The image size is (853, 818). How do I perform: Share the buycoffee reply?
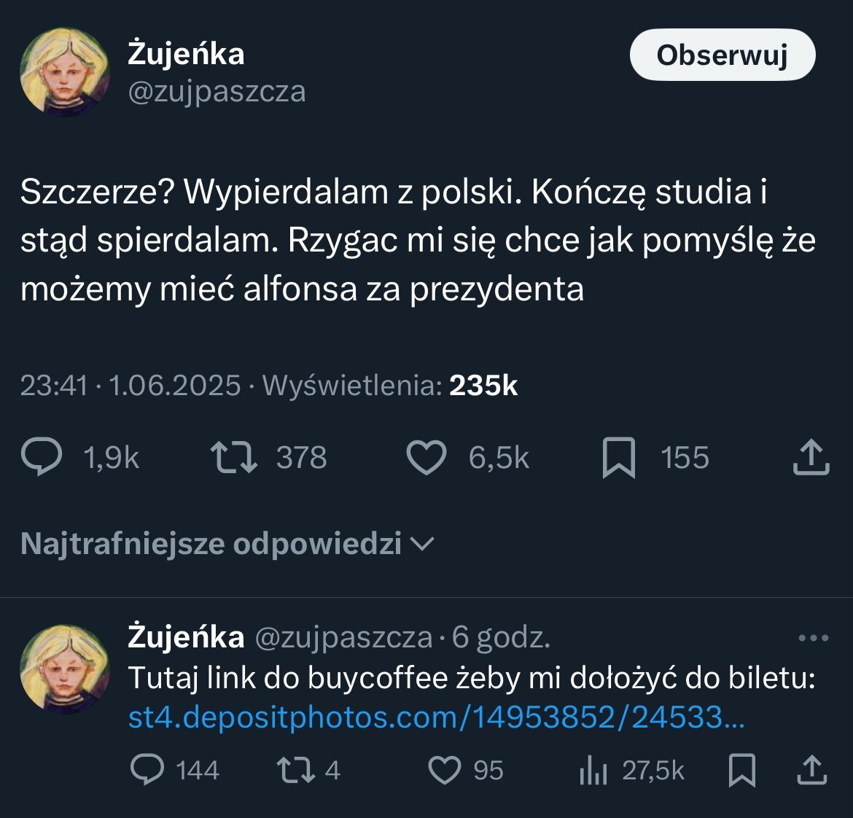tap(811, 770)
